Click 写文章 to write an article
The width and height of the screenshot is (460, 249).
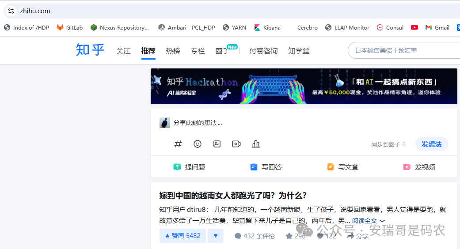point(342,167)
